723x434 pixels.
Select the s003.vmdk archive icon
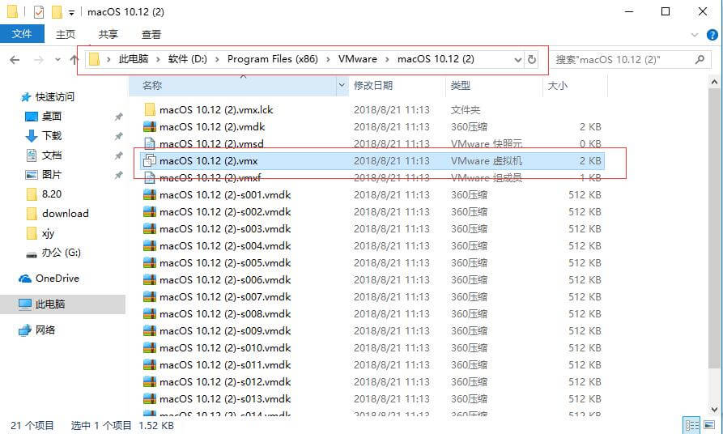click(x=150, y=229)
